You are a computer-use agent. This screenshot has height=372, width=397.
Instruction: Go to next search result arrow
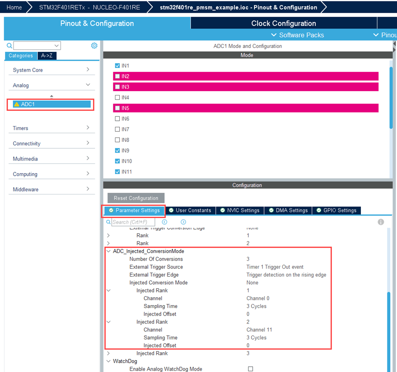183,222
